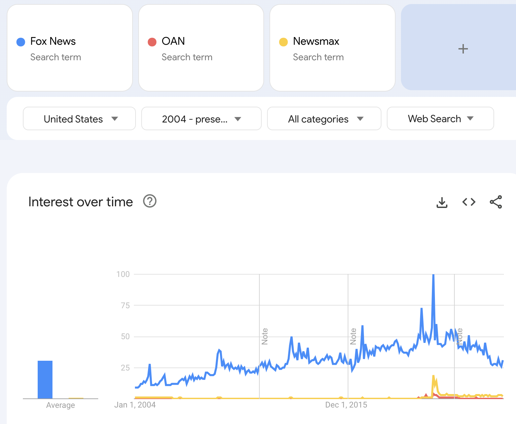
Task: Edit the Fox News search term card
Action: [70, 48]
